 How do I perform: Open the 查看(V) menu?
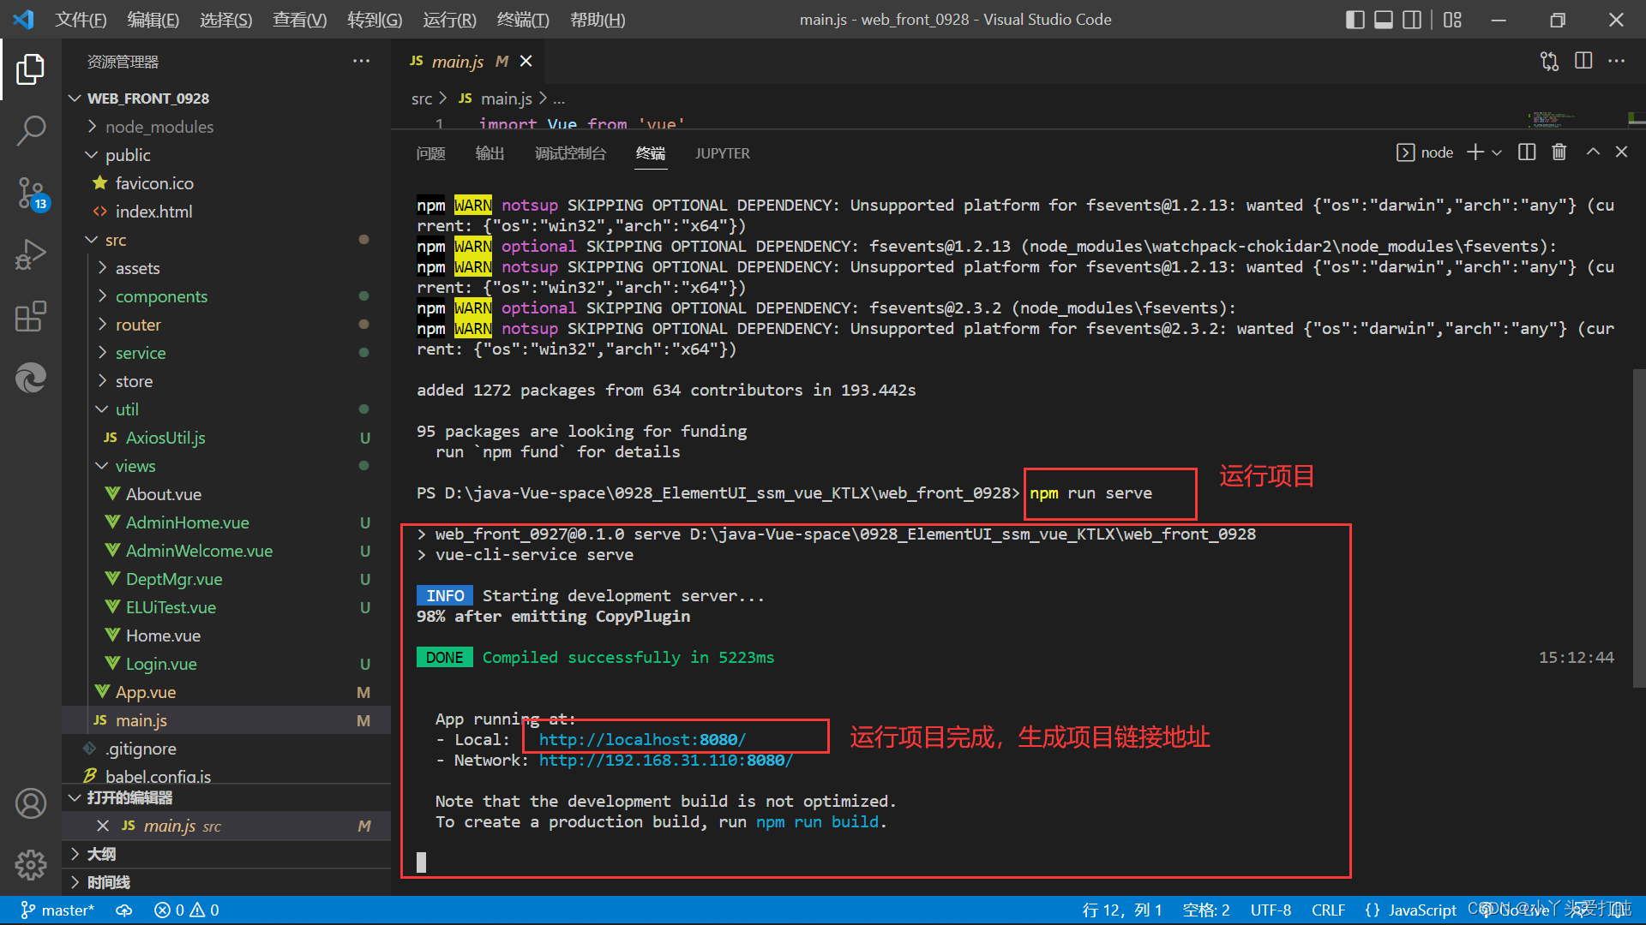coord(299,20)
